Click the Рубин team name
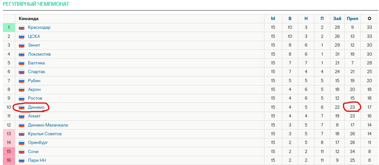The height and width of the screenshot is (165, 379). (34, 81)
